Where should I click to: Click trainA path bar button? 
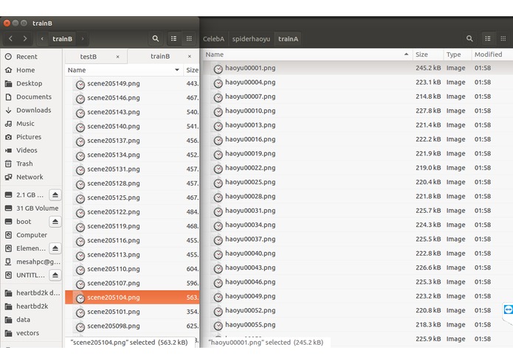[288, 39]
